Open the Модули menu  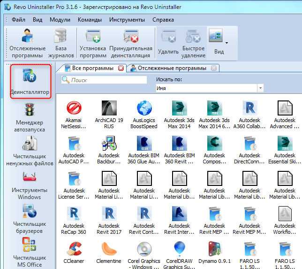point(60,20)
